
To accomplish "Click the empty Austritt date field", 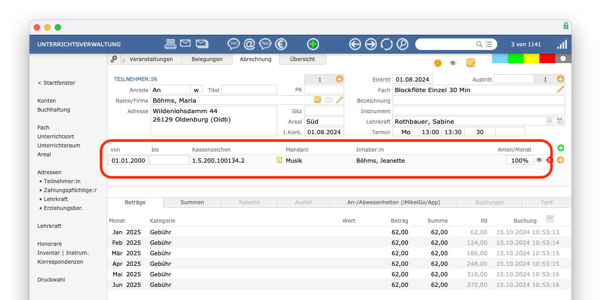I will click(514, 79).
